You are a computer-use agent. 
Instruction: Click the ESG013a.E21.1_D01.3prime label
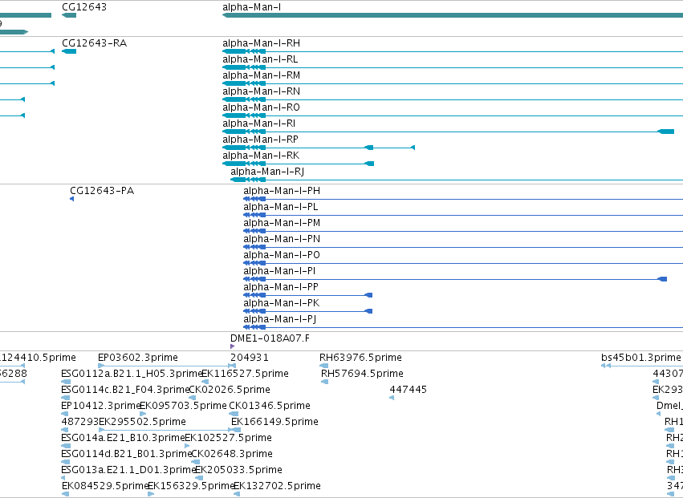[129, 470]
